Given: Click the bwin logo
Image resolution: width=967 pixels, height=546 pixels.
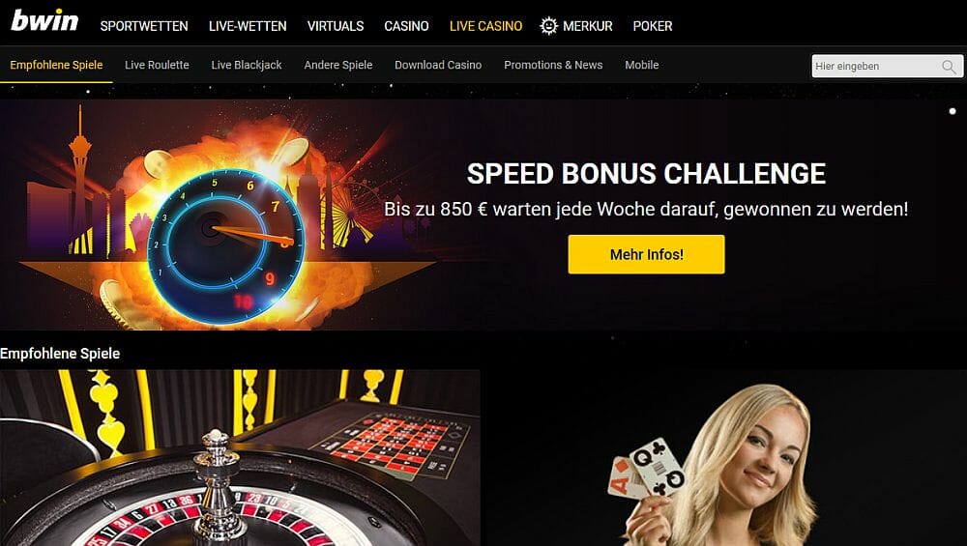Looking at the screenshot, I should [x=44, y=20].
